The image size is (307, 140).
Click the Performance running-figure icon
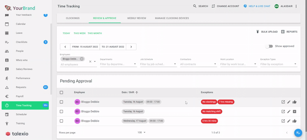(x=7, y=78)
